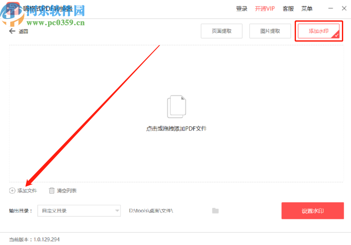Select the 添加水印 tab
The width and height of the screenshot is (351, 245).
click(x=319, y=31)
